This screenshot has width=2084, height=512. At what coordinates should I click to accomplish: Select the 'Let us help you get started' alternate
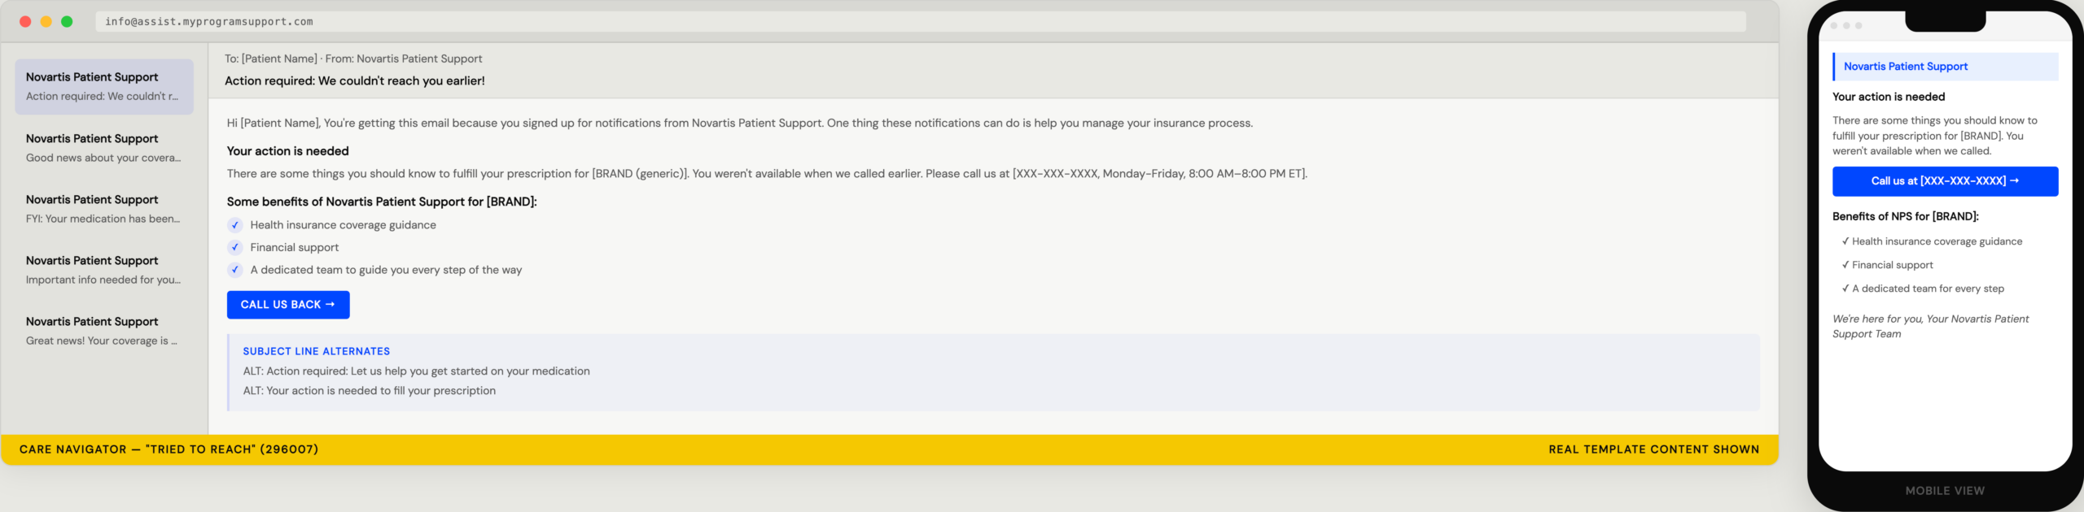tap(416, 371)
